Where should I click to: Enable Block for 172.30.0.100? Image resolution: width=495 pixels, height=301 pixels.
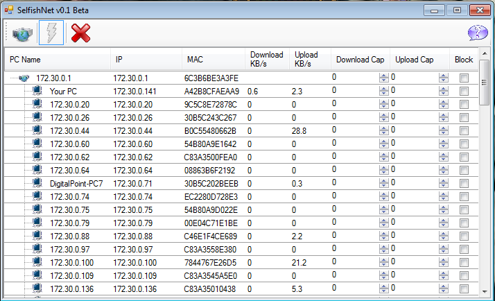464,262
